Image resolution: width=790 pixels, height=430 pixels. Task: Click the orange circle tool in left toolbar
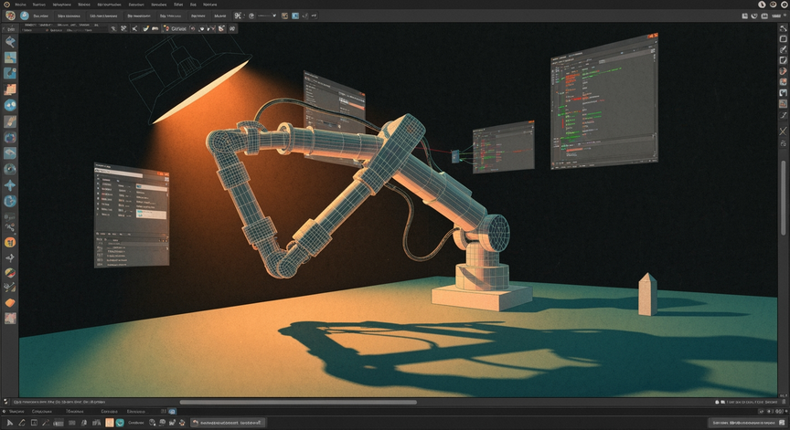pyautogui.click(x=10, y=243)
